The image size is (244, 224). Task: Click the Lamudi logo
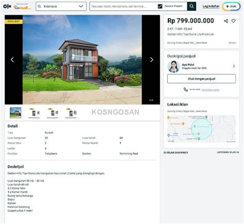(x=22, y=7)
